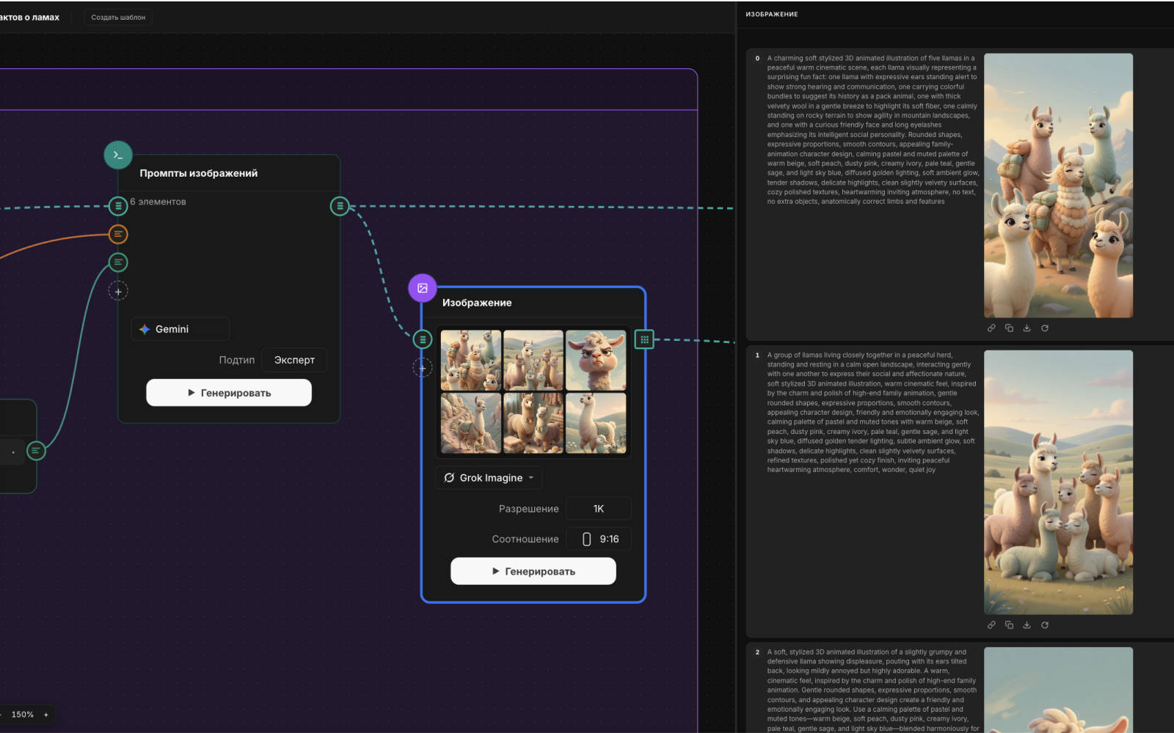Regenerate image 0 in results panel
This screenshot has width=1174, height=733.
[1045, 328]
